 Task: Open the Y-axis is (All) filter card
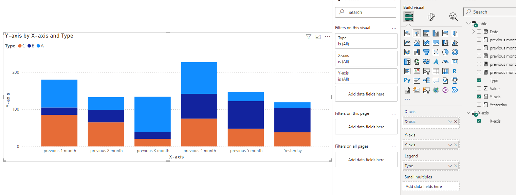pos(366,76)
